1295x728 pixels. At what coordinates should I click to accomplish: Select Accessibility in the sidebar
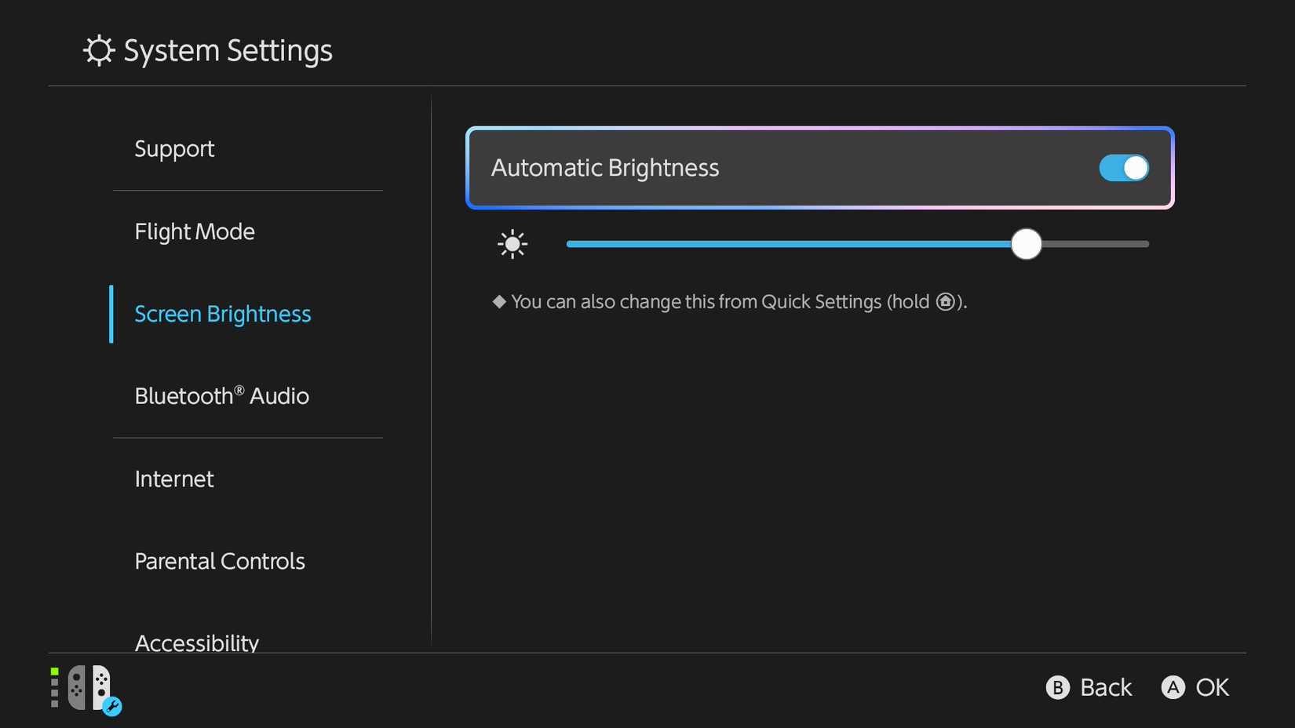(x=197, y=642)
